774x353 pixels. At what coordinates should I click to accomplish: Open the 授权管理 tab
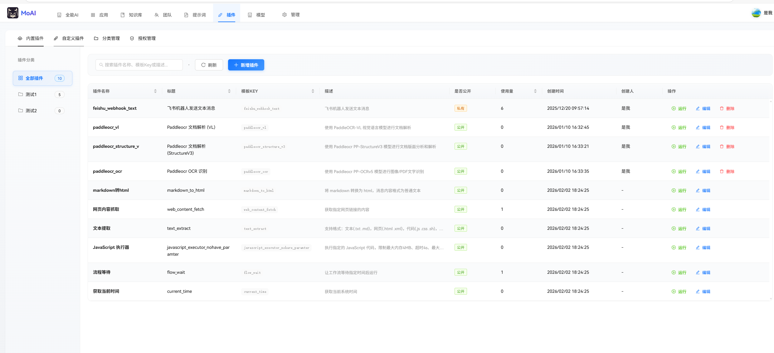(x=143, y=38)
